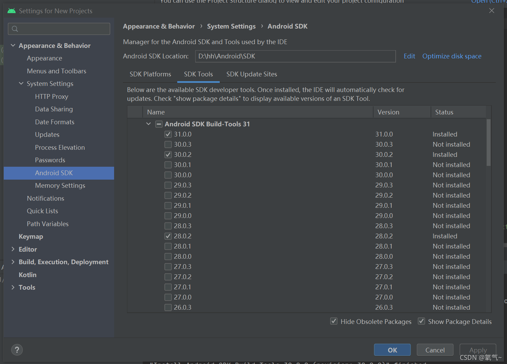The image size is (507, 364).
Task: Open Data Sharing settings
Action: pos(54,109)
